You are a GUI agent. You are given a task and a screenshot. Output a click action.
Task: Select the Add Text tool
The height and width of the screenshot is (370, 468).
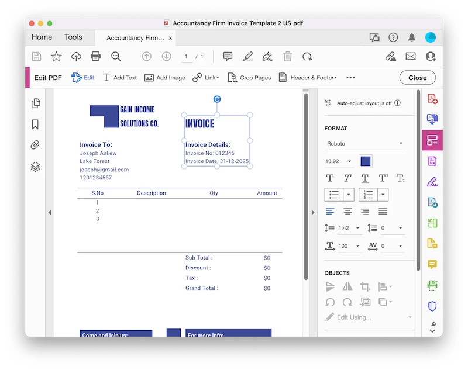pos(119,77)
